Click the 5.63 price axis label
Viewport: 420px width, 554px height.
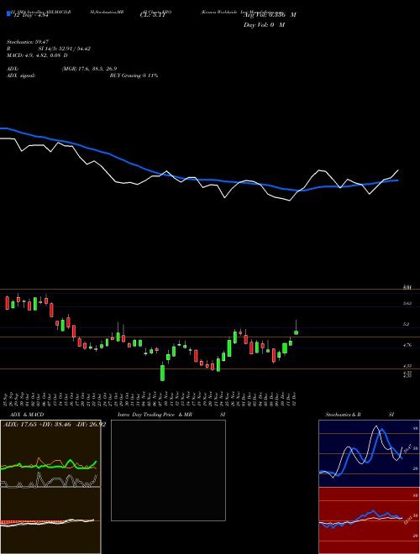(407, 303)
